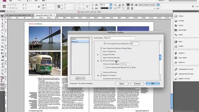The width and height of the screenshot is (199, 112).
Task: Open the black stroke style dropdown
Action: click(x=111, y=8)
